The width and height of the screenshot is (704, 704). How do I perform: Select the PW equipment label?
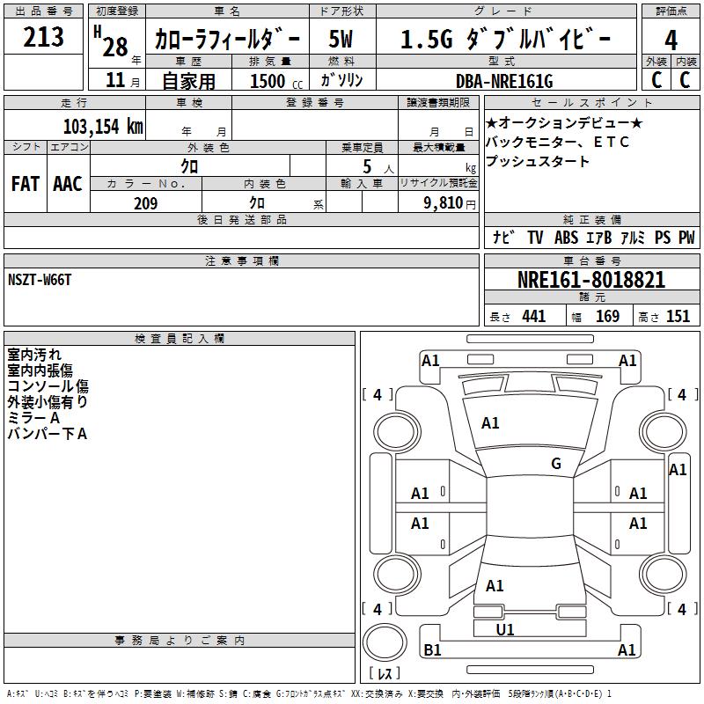(686, 238)
